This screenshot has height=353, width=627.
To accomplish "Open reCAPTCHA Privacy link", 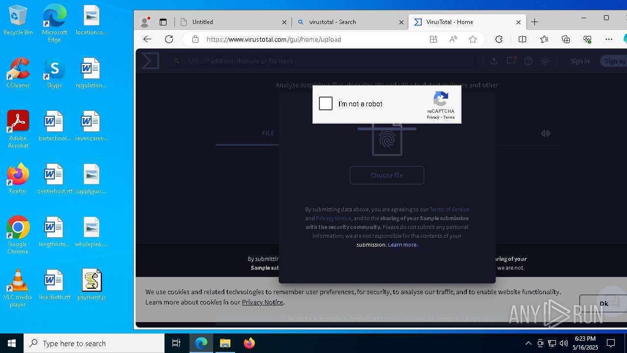I will click(x=433, y=117).
